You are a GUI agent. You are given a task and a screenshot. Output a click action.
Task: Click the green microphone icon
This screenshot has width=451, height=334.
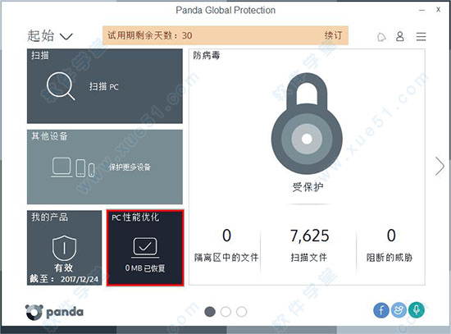click(417, 310)
